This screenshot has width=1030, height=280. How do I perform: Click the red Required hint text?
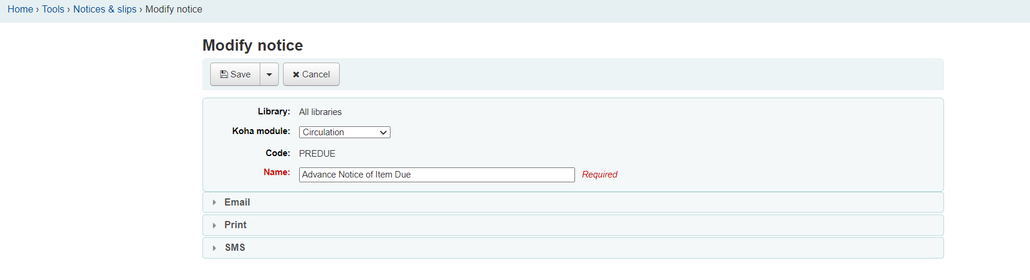pyautogui.click(x=599, y=175)
